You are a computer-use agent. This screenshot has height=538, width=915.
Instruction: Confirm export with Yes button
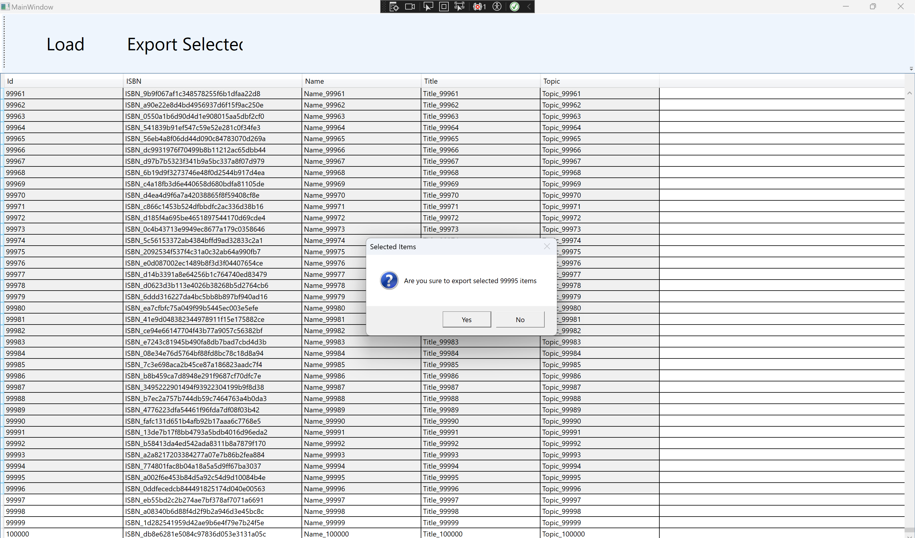(x=467, y=319)
